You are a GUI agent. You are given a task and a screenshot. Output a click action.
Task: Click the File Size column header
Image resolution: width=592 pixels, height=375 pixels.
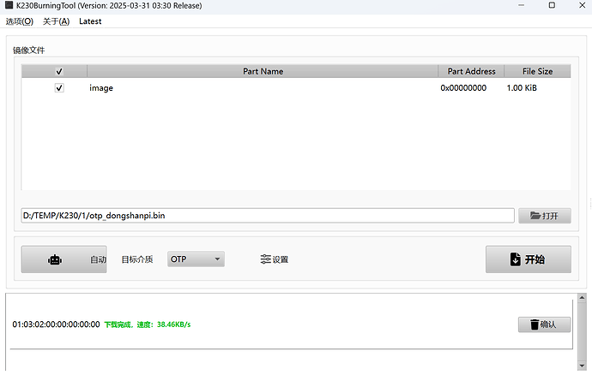(538, 72)
